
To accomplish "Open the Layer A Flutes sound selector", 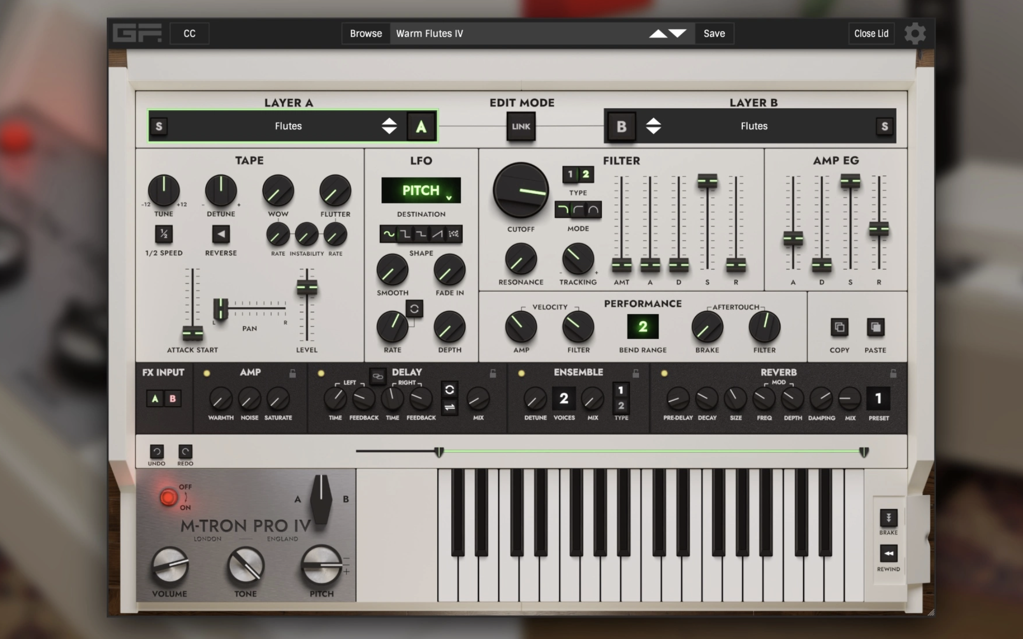I will tap(288, 126).
